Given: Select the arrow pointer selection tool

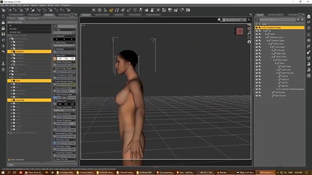Looking at the screenshot, I should (105, 10).
